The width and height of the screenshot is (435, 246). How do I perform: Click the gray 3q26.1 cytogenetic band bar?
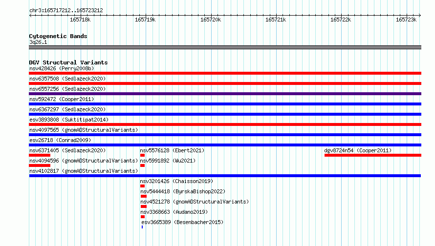point(225,47)
